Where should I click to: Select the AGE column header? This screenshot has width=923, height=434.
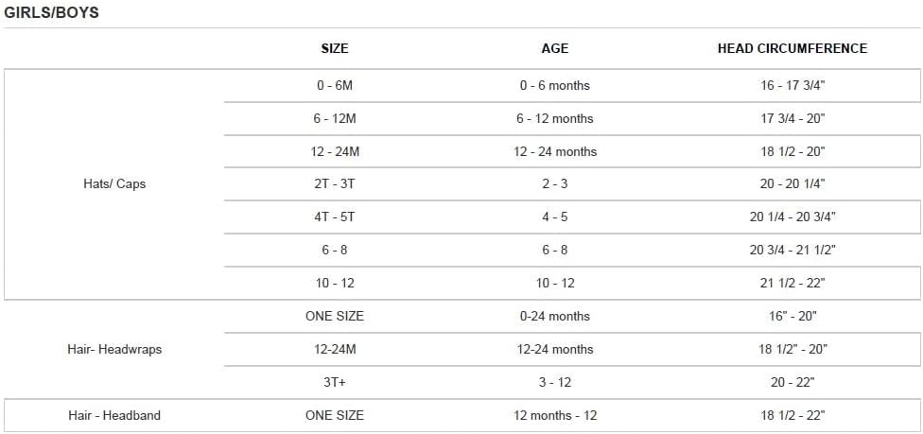tap(554, 49)
